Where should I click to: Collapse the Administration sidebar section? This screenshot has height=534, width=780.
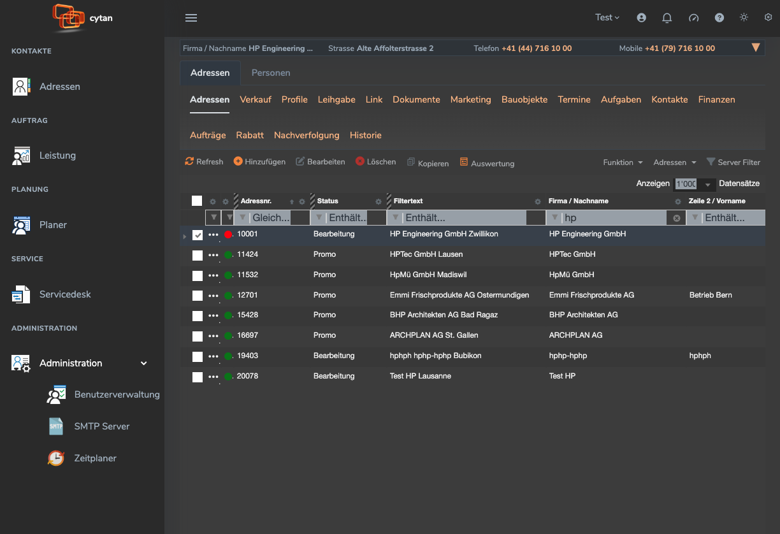click(x=144, y=363)
